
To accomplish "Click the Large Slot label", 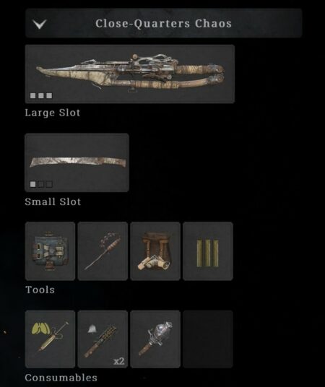I will (53, 113).
